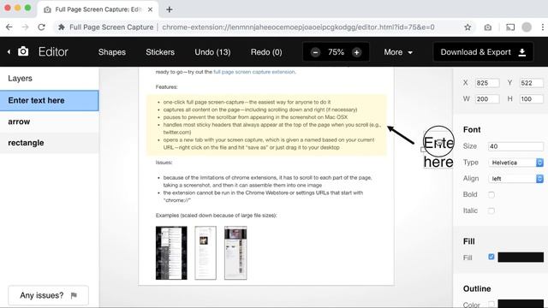Select the Enter text here layer
The image size is (548, 308).
tap(50, 101)
